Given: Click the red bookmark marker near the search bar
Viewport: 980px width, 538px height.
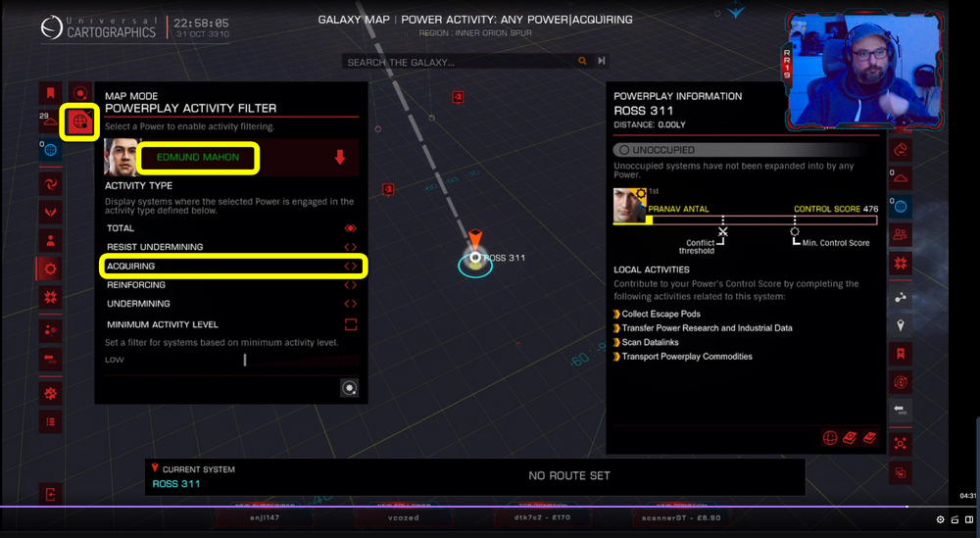Looking at the screenshot, I should coord(458,97).
